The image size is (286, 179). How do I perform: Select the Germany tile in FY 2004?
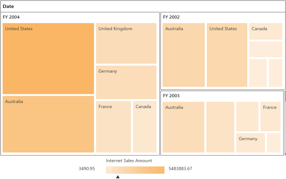126,82
